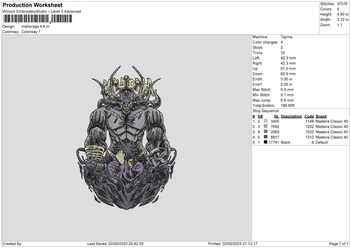Click 'Madeira Classic 40' in stop row 1
The width and height of the screenshot is (351, 248).
[332, 121]
